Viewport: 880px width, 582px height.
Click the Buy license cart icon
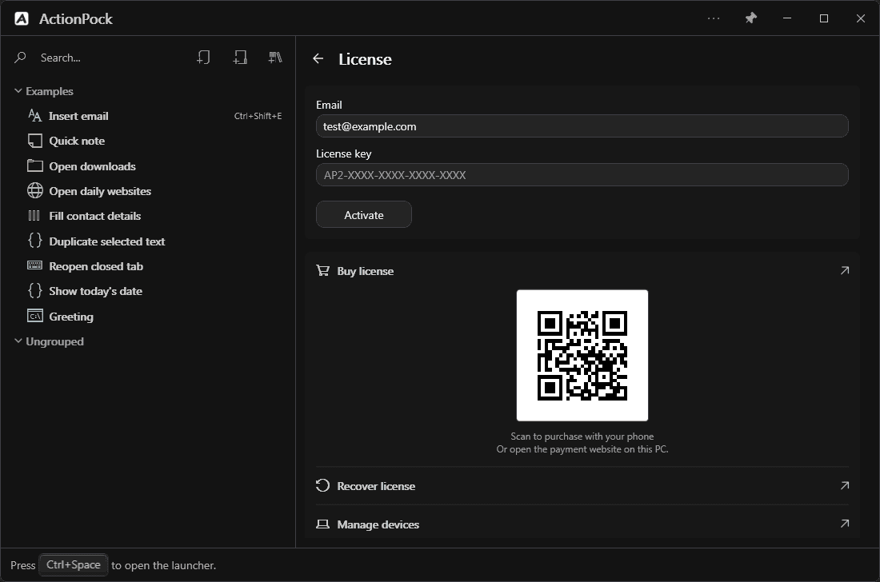coord(322,271)
